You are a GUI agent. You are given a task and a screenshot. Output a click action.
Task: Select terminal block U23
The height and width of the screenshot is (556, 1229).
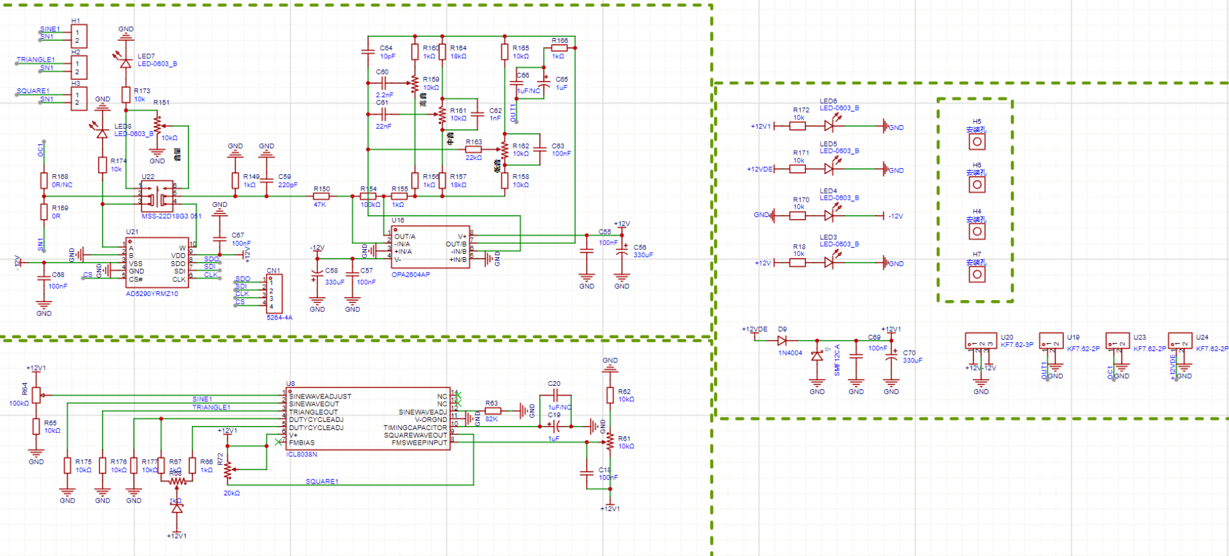point(1118,341)
